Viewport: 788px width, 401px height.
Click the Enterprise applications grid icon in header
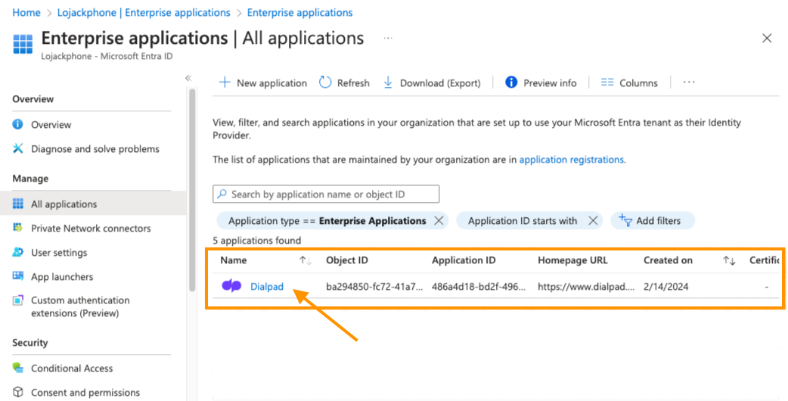tap(23, 44)
